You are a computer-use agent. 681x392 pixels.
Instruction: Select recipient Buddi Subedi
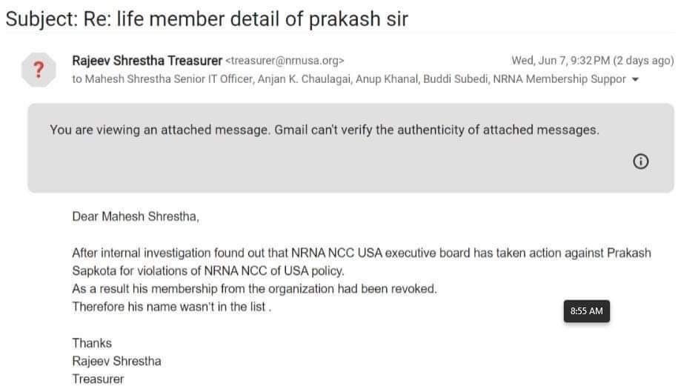454,79
